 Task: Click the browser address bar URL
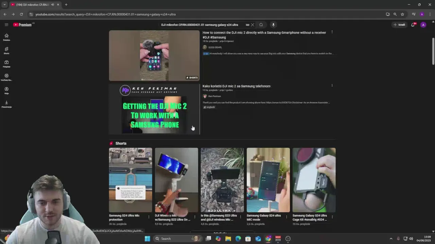pos(105,14)
